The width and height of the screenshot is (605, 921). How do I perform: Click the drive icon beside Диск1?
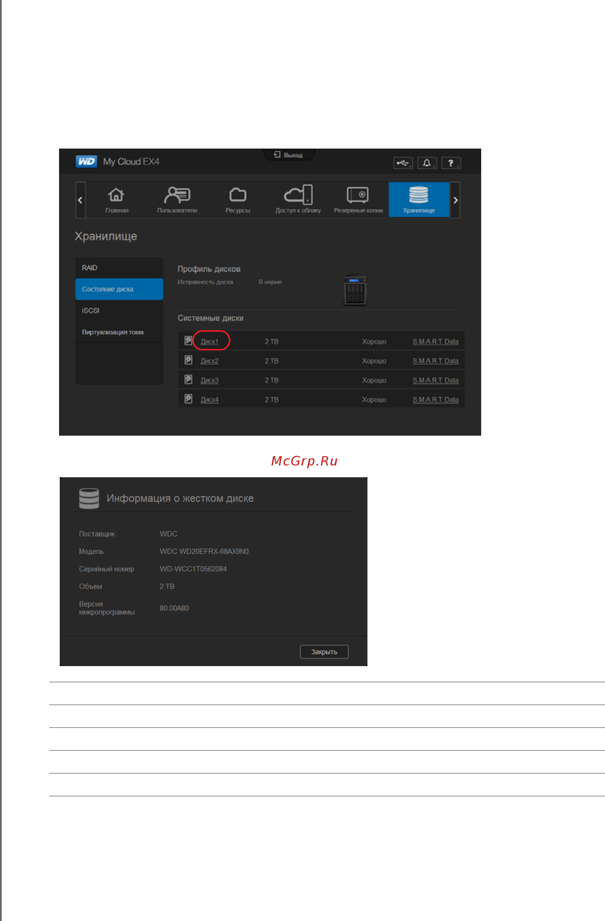pyautogui.click(x=188, y=340)
